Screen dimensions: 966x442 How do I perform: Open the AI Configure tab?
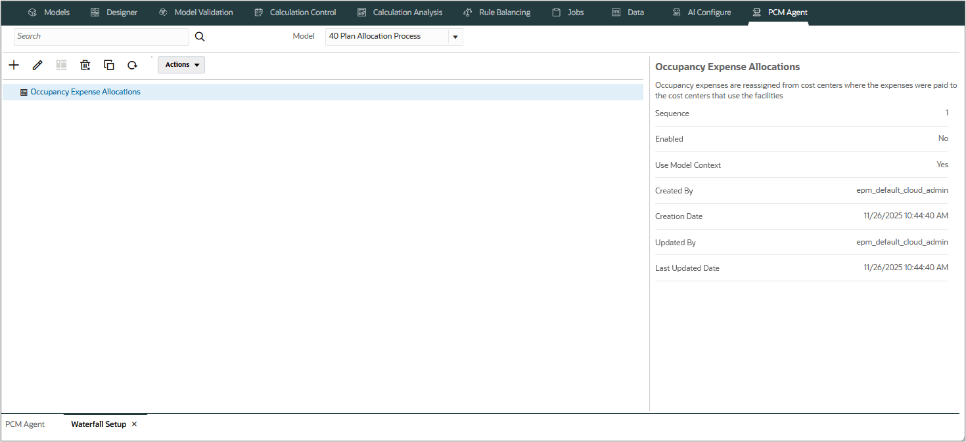click(702, 12)
